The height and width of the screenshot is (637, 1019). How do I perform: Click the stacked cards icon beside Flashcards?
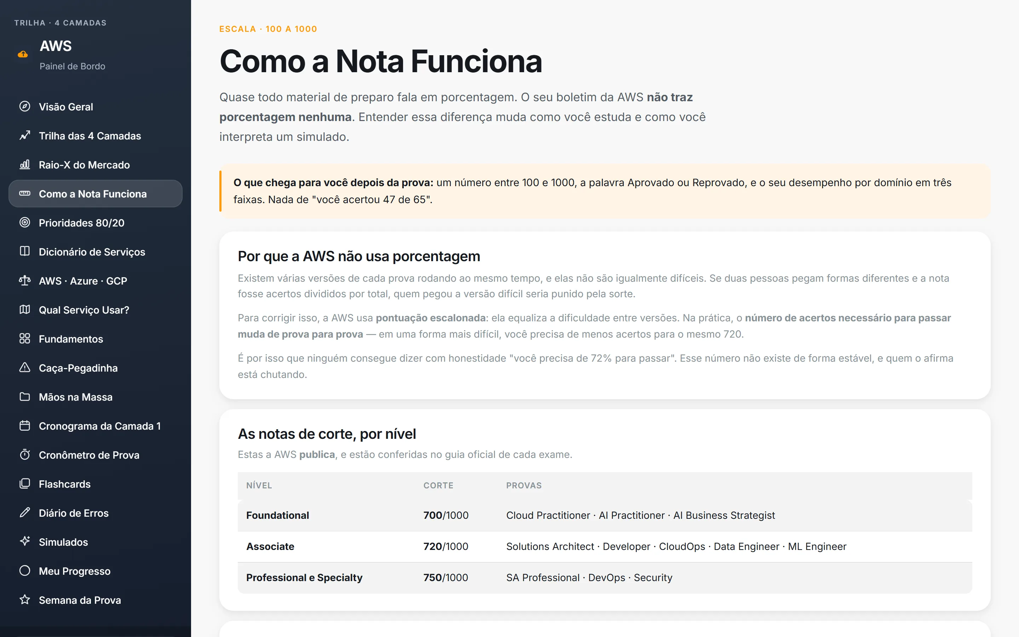(x=25, y=484)
